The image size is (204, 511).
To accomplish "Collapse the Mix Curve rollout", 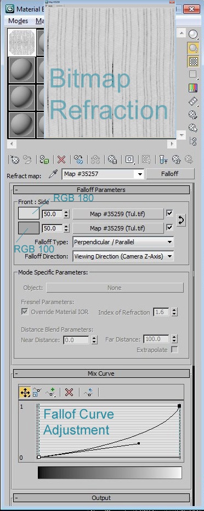I will [x=101, y=373].
